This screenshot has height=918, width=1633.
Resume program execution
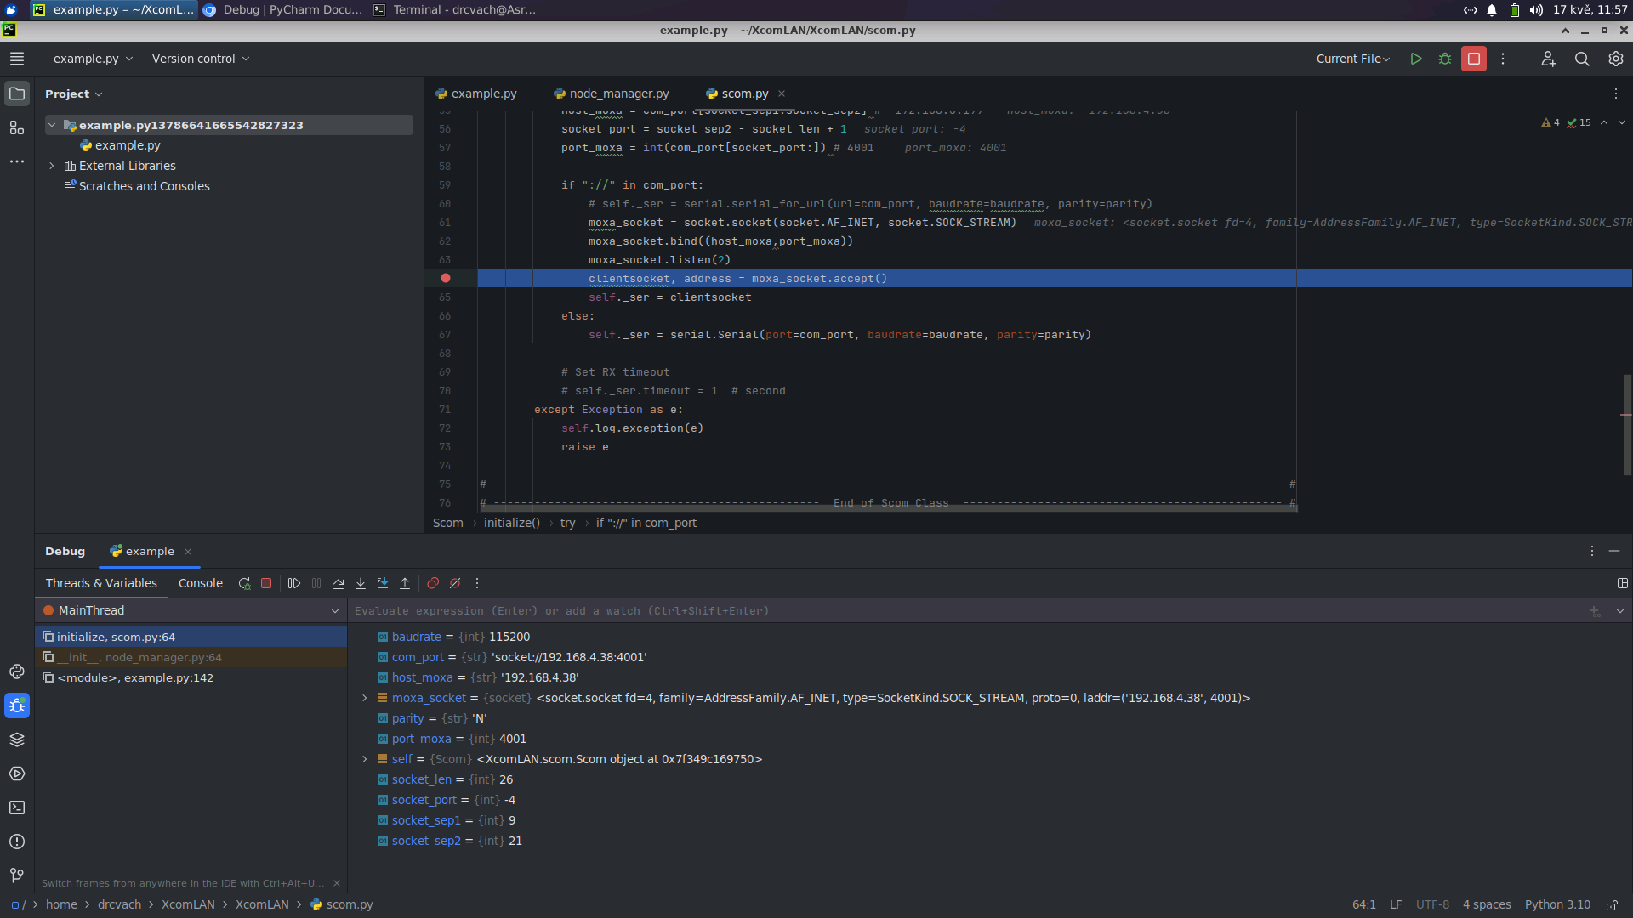tap(294, 583)
